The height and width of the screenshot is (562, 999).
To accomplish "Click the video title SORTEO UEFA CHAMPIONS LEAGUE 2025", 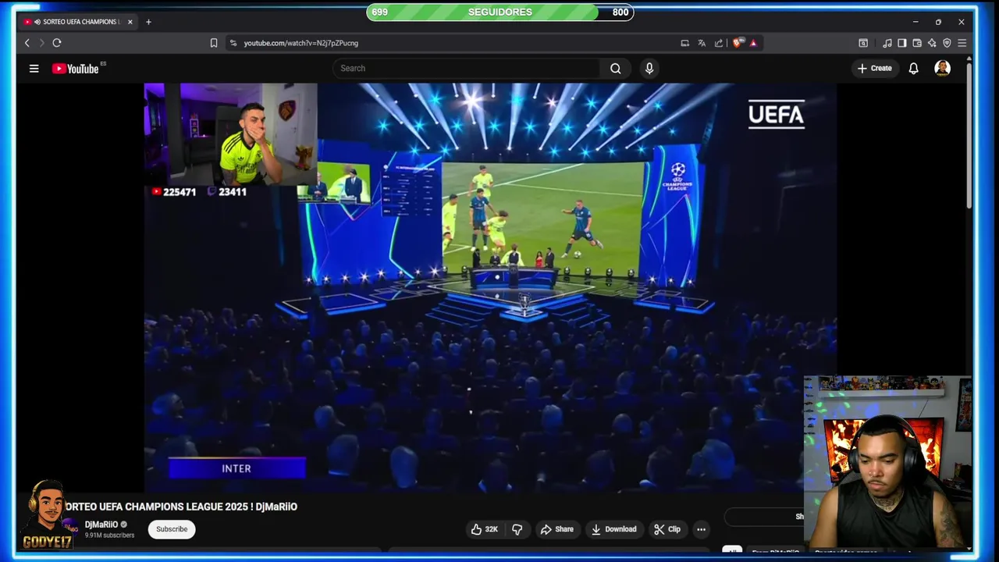I will (181, 507).
